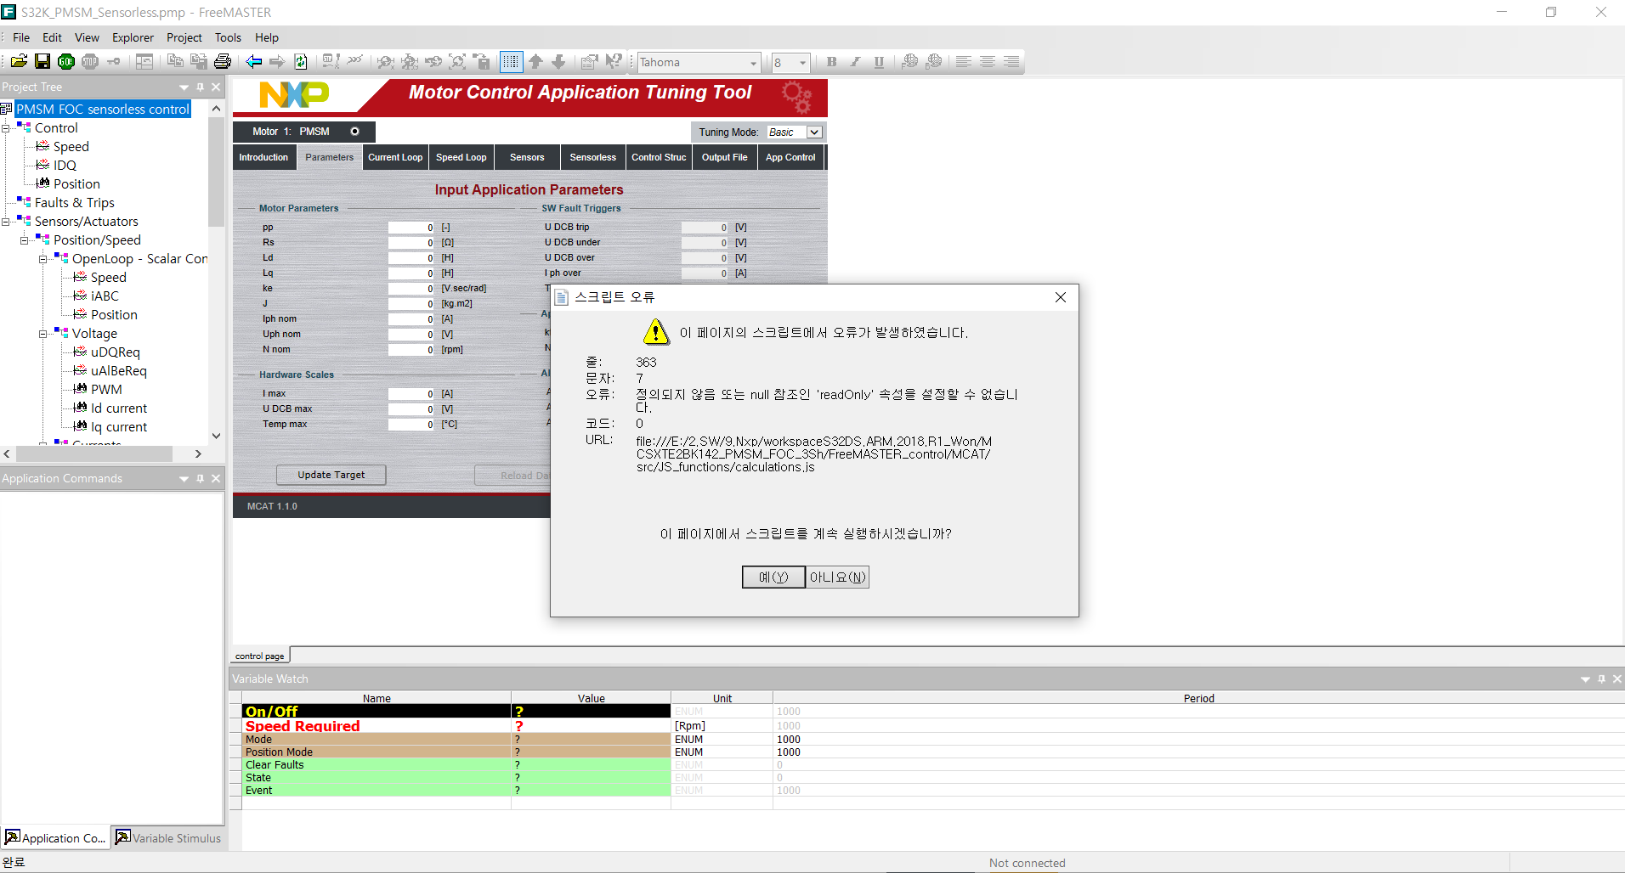Start communication with the GO toolbar icon
Viewport: 1625px width, 873px height.
pyautogui.click(x=66, y=61)
